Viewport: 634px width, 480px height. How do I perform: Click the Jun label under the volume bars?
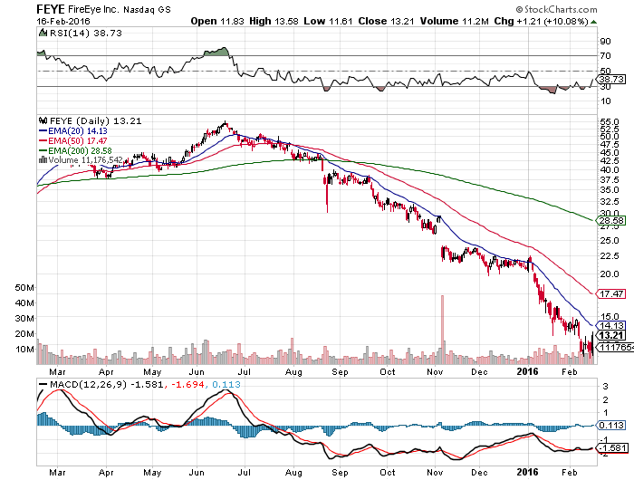pos(197,371)
